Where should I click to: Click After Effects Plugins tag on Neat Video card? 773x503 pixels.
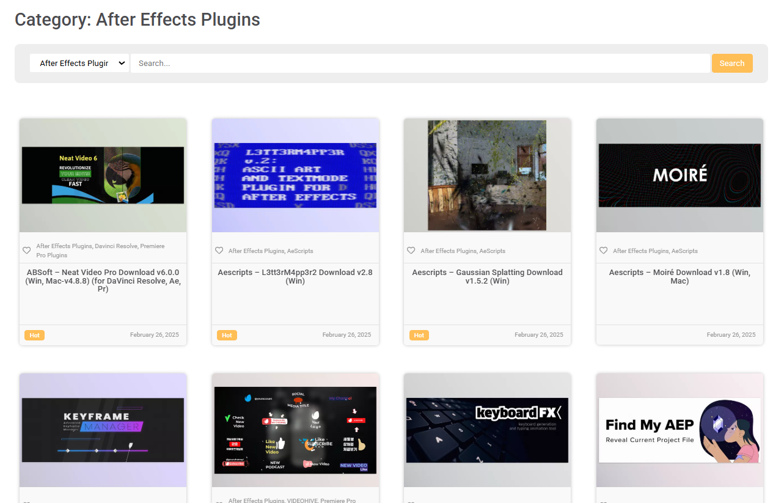[64, 246]
